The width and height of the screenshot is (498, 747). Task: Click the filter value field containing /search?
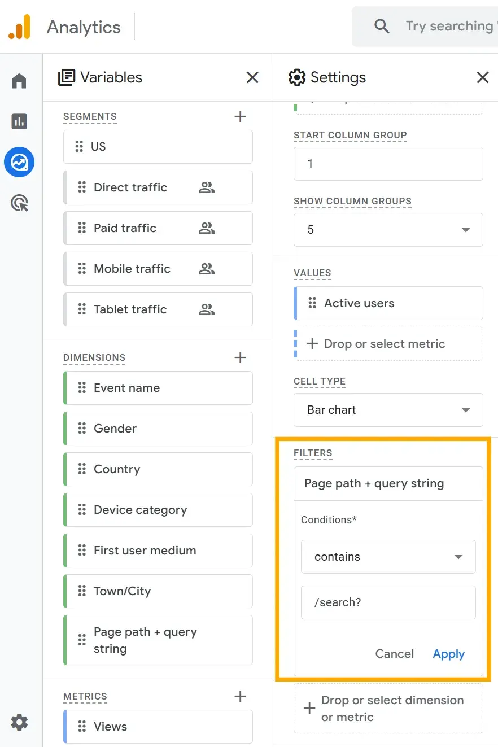[x=388, y=602]
